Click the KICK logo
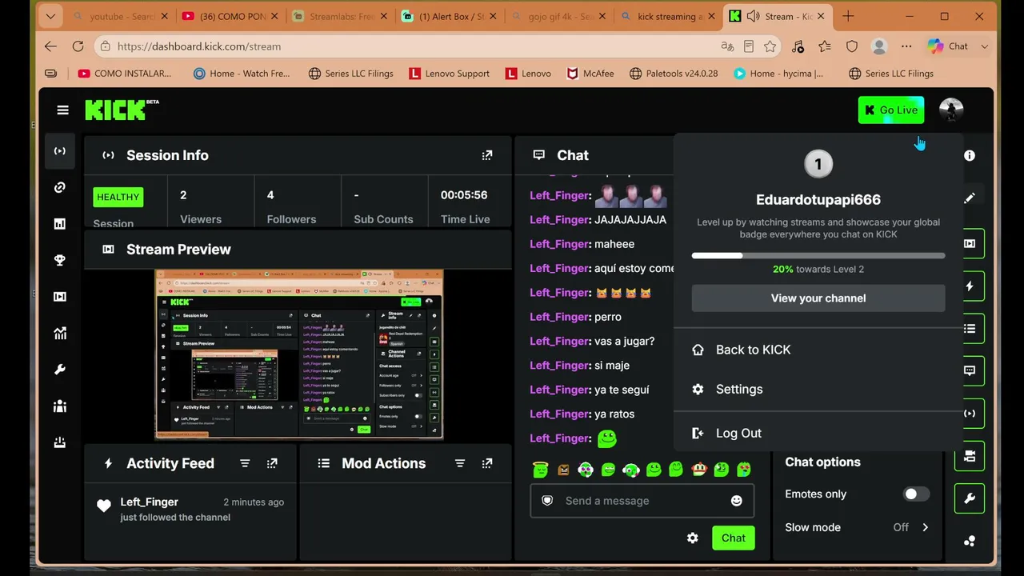The height and width of the screenshot is (576, 1024). pos(122,110)
